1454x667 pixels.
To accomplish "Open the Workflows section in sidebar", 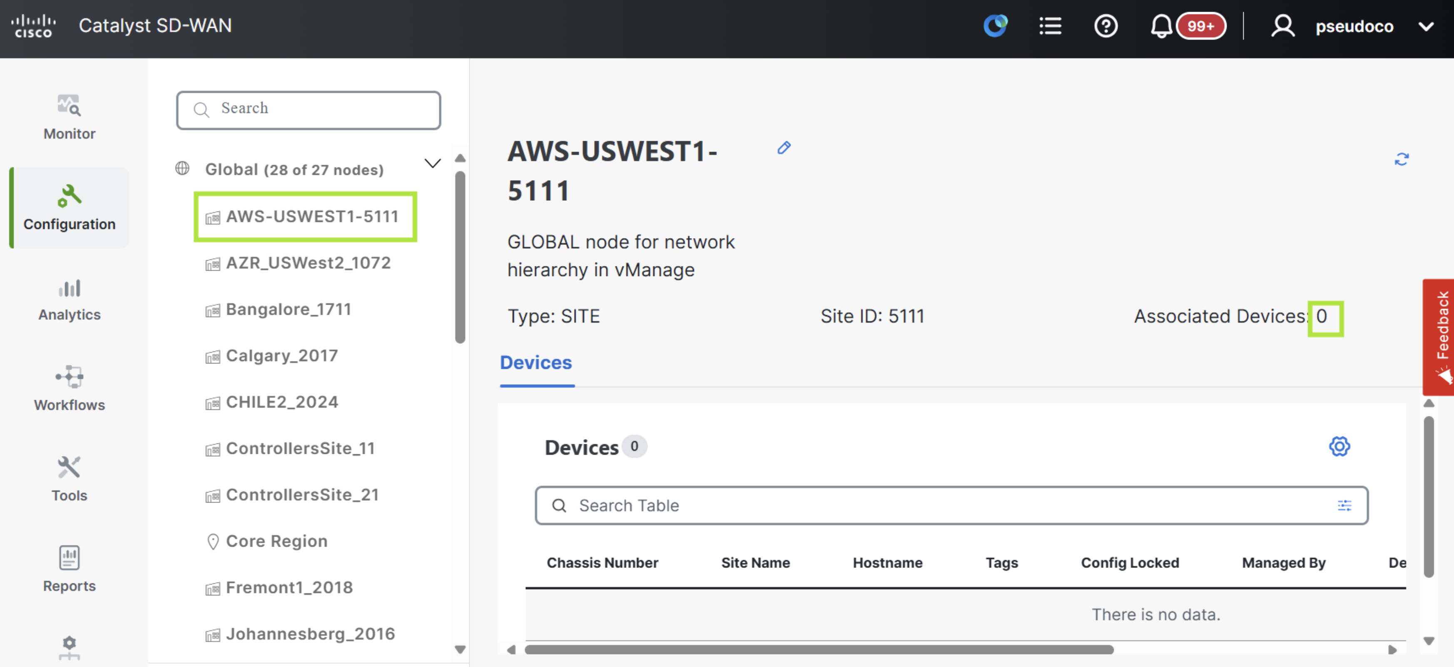I will (x=69, y=389).
